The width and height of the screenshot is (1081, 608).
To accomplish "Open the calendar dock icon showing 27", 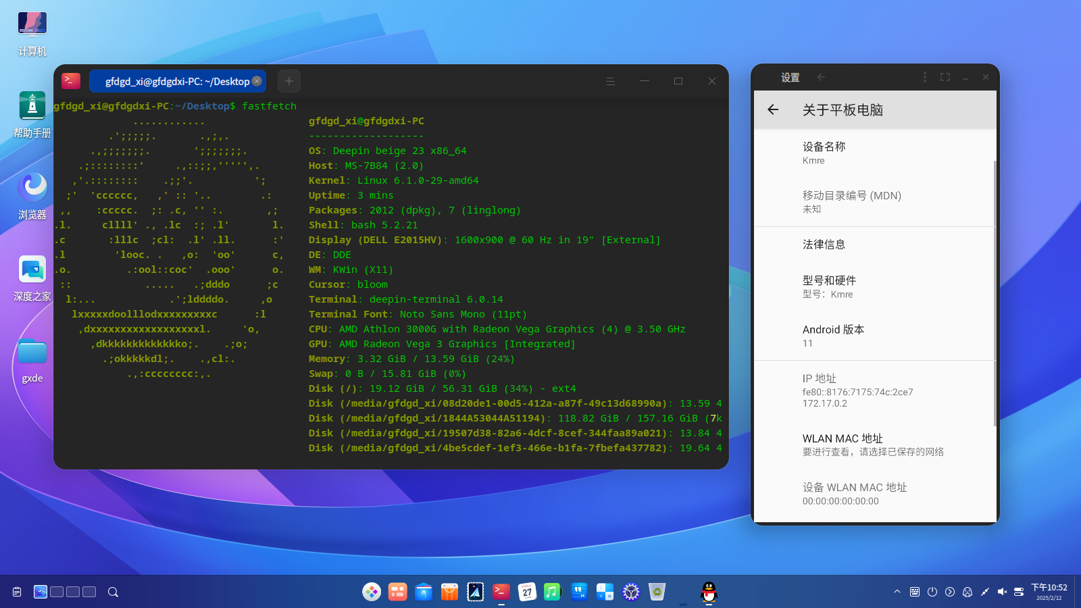I will point(527,592).
